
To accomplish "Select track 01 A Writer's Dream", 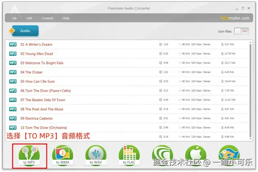I will click(127, 44).
